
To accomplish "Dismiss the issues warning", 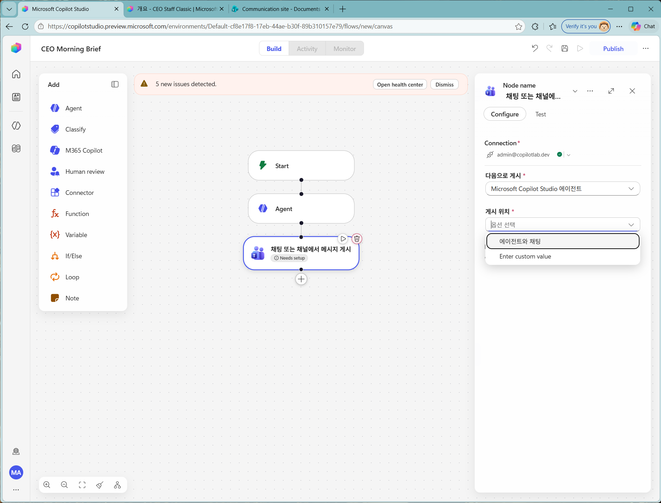I will click(444, 84).
